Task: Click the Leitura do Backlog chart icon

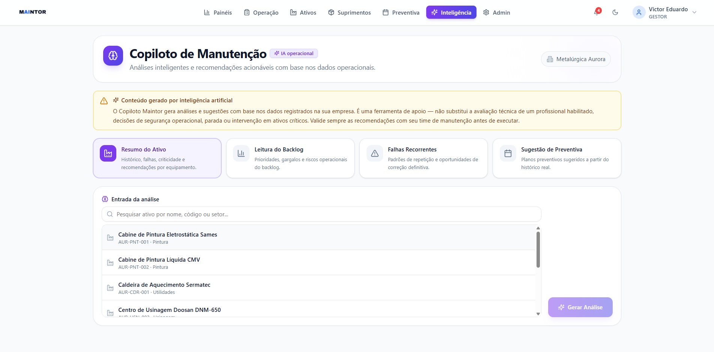Action: (x=241, y=153)
